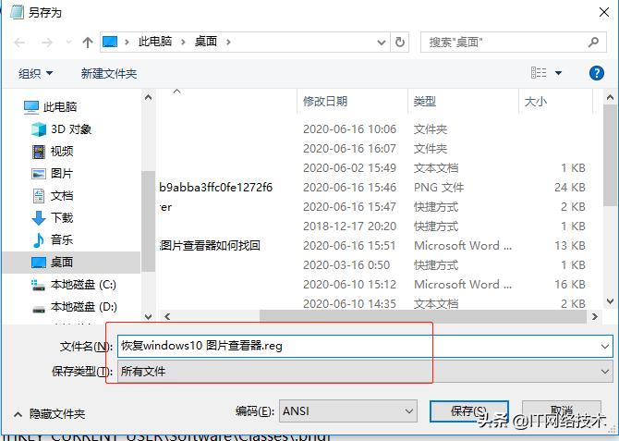Sort by 修改日期 column header
This screenshot has height=441, width=619.
point(325,102)
